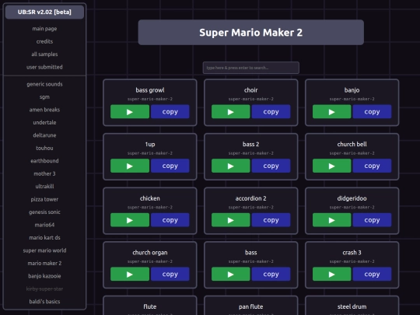Image resolution: width=420 pixels, height=315 pixels.
Task: Play the bass growl sample
Action: (130, 112)
